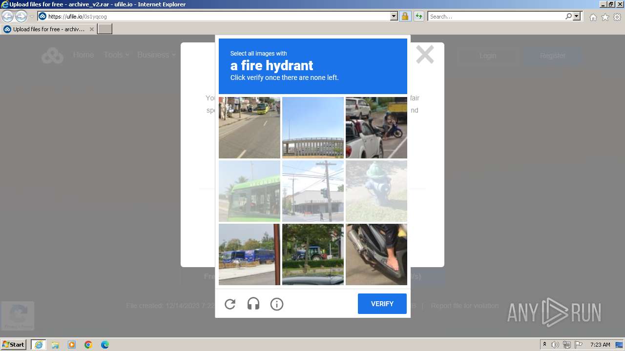The height and width of the screenshot is (351, 625).
Task: Expand the address bar autocomplete dropdown
Action: pos(394,17)
